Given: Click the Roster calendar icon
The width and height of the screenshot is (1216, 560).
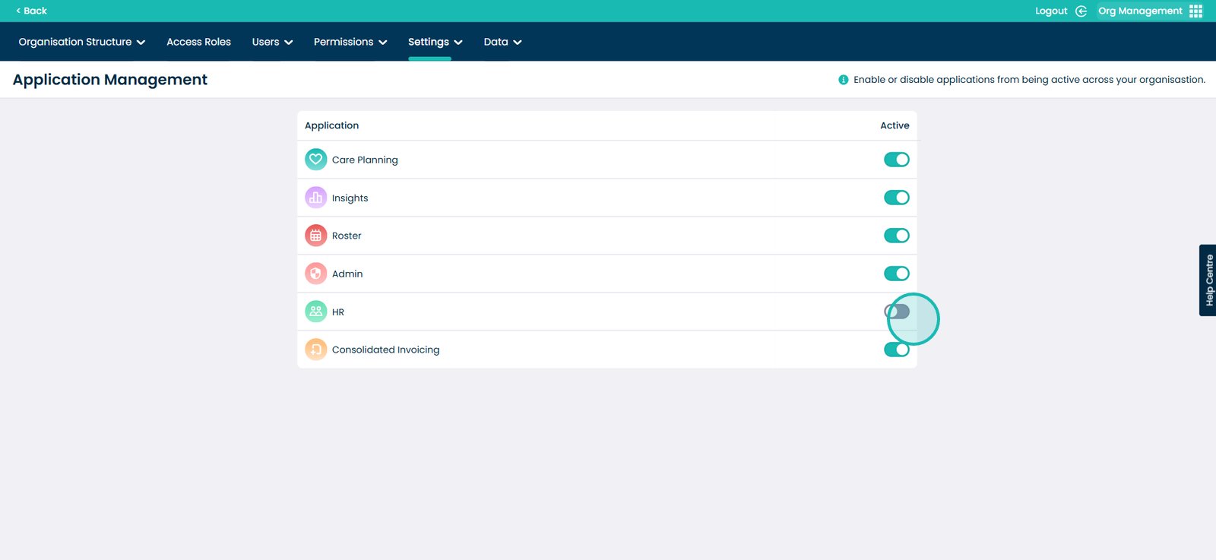Looking at the screenshot, I should point(315,236).
